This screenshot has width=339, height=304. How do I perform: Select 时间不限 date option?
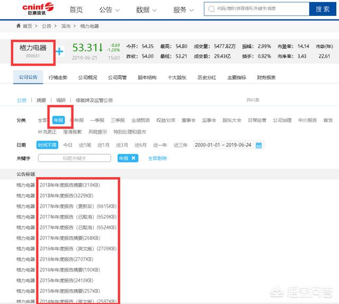(x=47, y=145)
